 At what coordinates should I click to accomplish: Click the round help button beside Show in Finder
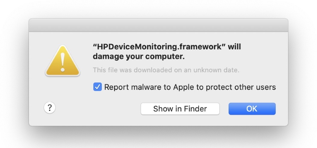click(x=50, y=108)
